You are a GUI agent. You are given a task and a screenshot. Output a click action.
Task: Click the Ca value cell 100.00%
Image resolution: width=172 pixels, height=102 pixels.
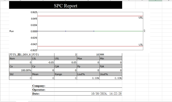[21, 70]
